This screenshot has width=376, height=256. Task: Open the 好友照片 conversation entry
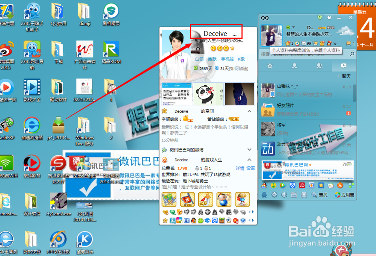point(305,110)
